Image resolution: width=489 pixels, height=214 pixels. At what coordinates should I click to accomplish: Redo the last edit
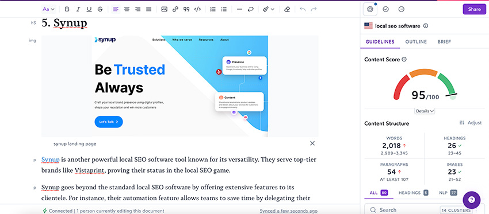[314, 9]
